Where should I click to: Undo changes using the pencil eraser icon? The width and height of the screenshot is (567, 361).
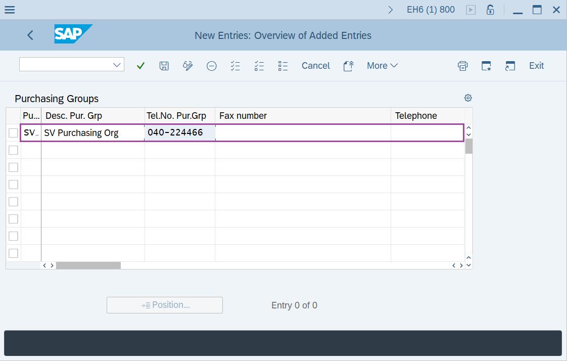point(187,66)
